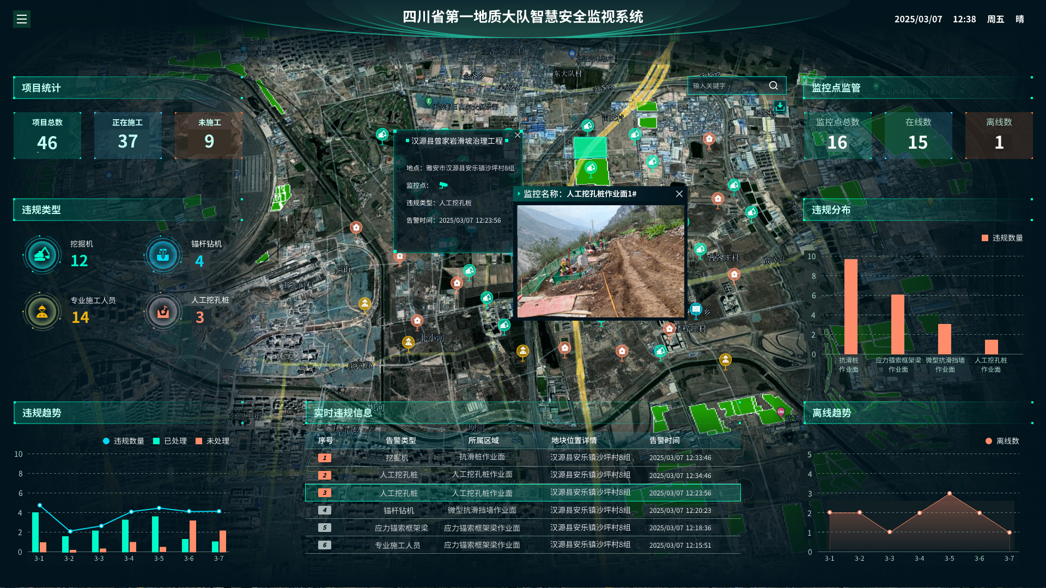1046x588 pixels.
Task: Click the camera icon next to 监控点
Action: pyautogui.click(x=443, y=185)
